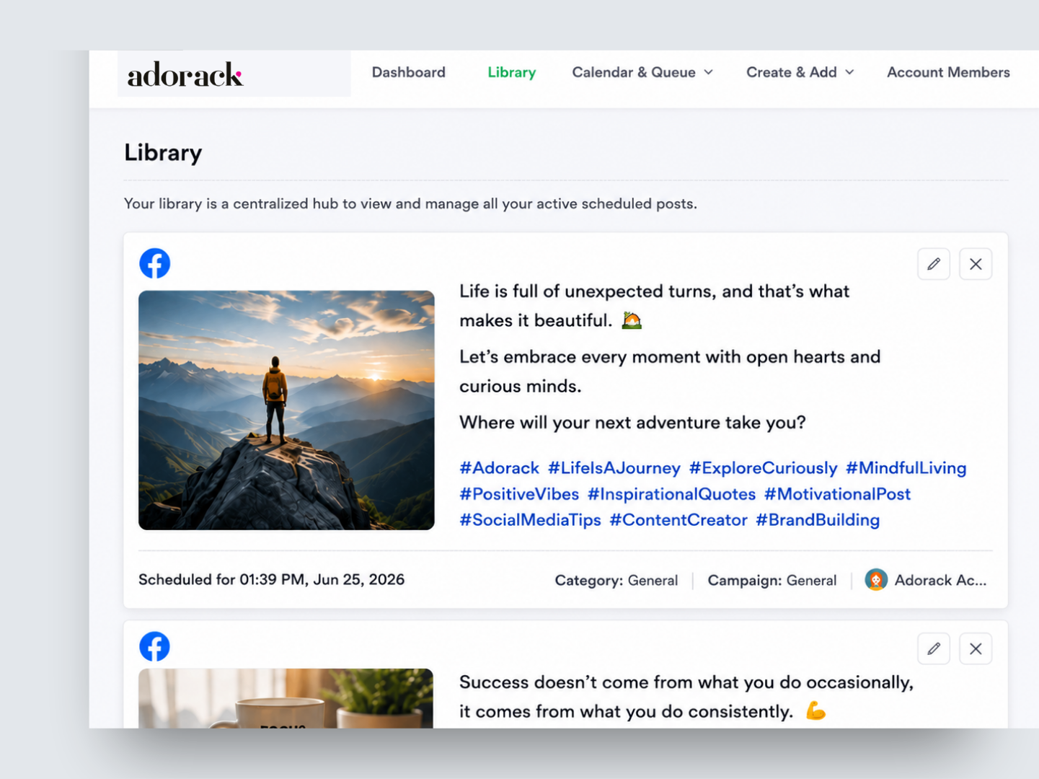Screen dimensions: 1039x779
Task: Click the #LifeIsAJourney hashtag
Action: [614, 468]
